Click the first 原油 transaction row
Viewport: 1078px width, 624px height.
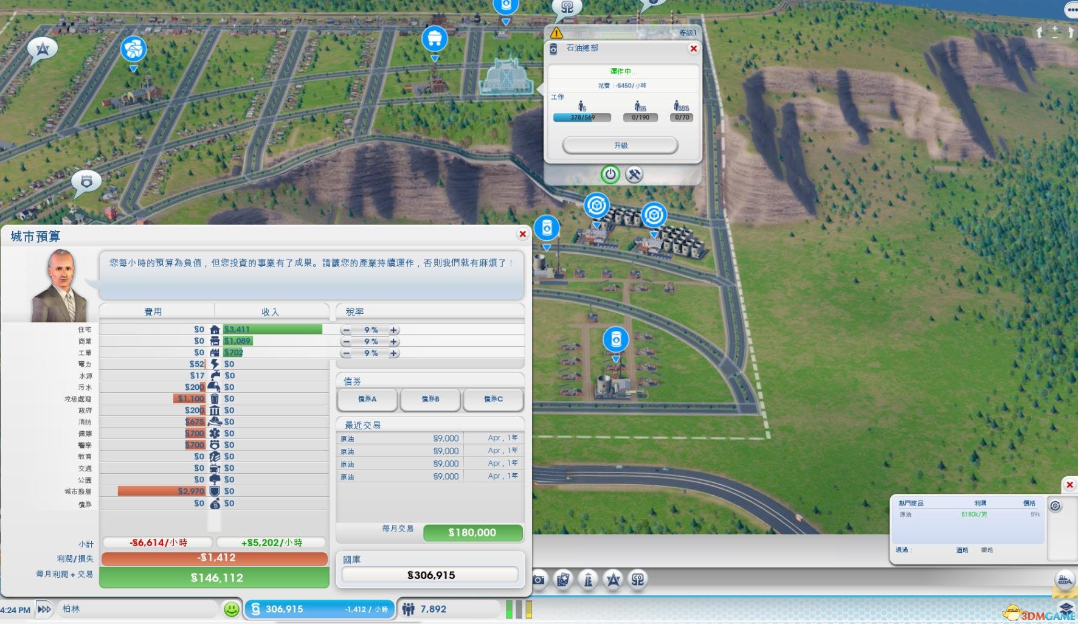430,439
